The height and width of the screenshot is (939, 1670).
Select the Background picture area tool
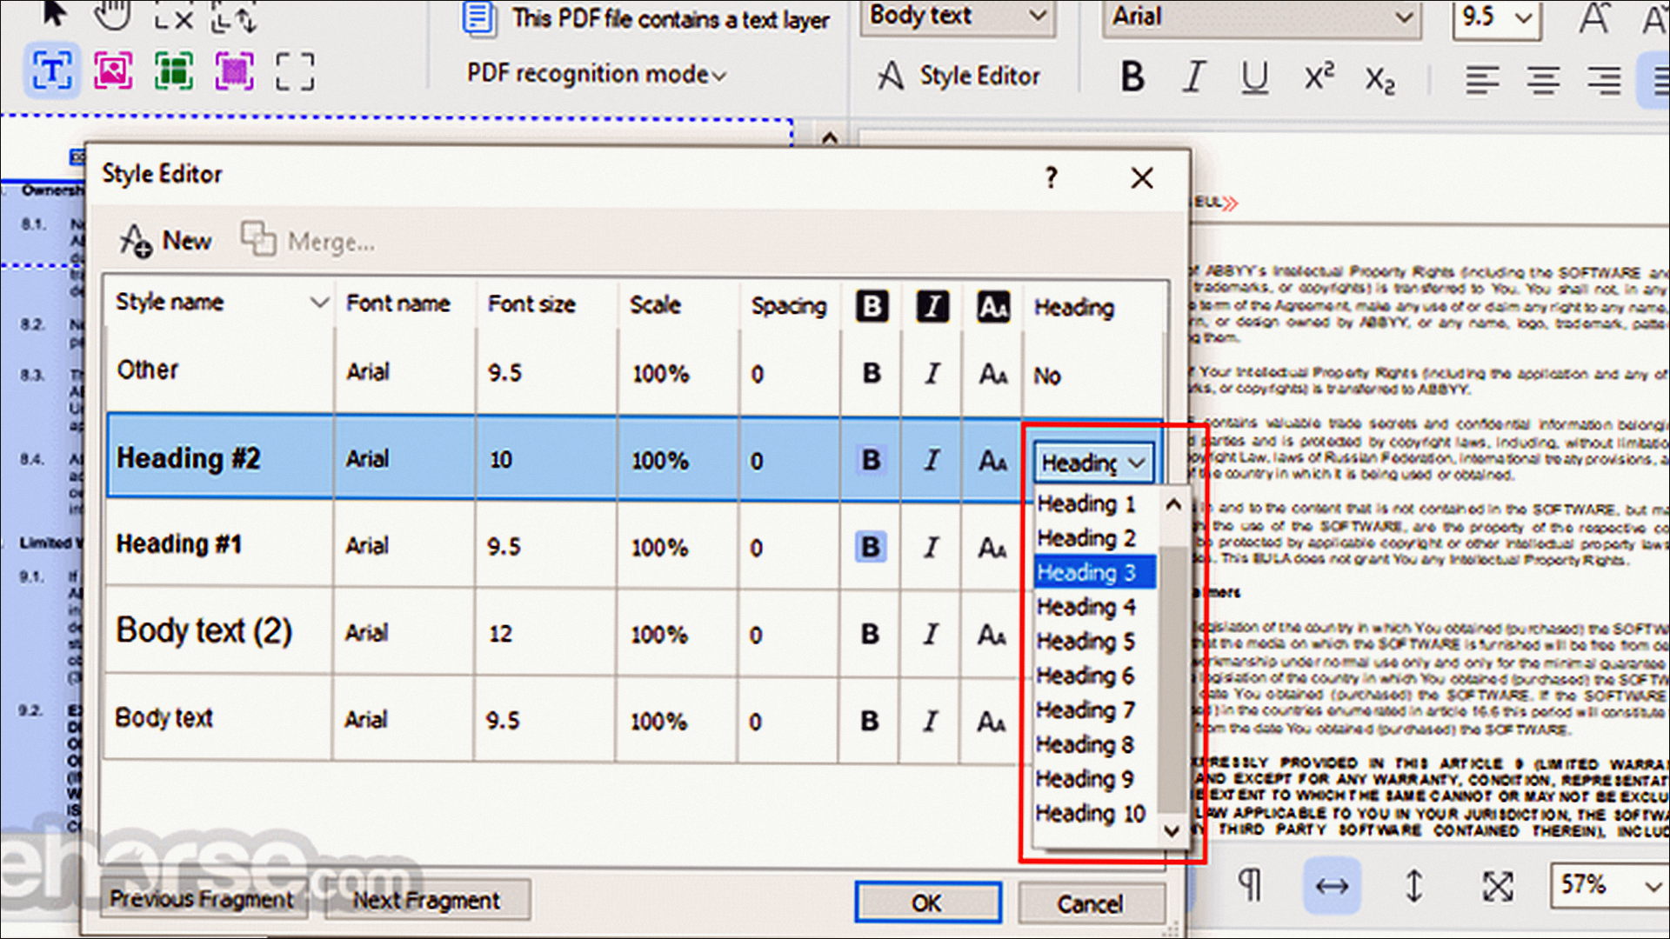click(x=235, y=71)
